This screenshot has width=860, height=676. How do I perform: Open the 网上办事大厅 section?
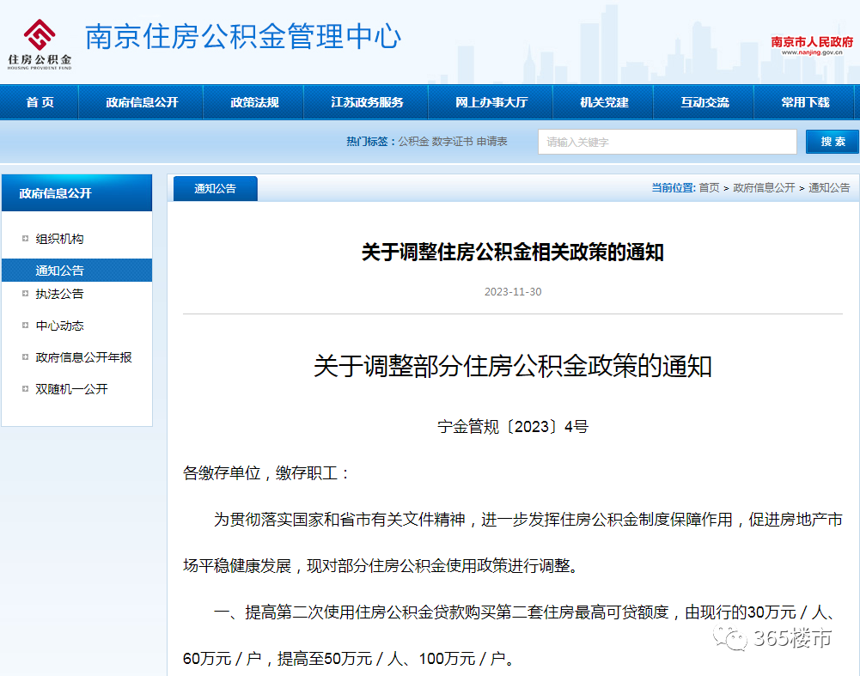pos(490,102)
